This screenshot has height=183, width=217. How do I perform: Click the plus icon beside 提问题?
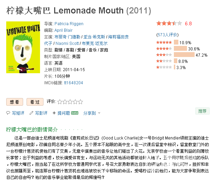click(54, 113)
